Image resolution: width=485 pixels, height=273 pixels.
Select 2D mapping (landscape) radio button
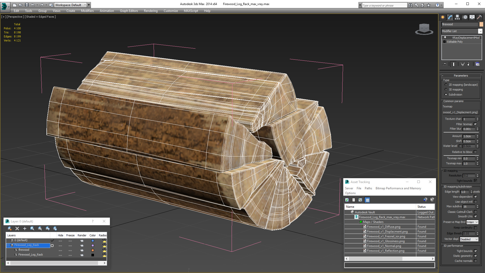coord(446,85)
